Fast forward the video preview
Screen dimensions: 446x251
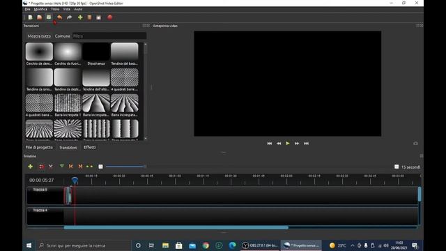point(297,144)
